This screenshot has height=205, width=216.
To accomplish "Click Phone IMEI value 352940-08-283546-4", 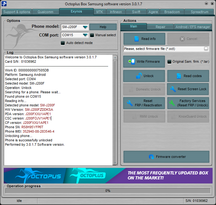I will pos(39,131).
